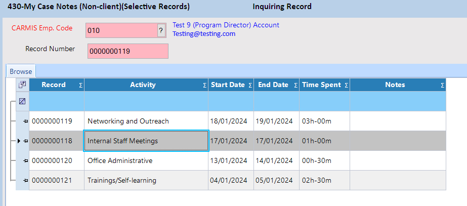Click the sigma icon in End Date column
The width and height of the screenshot is (467, 206).
295,86
